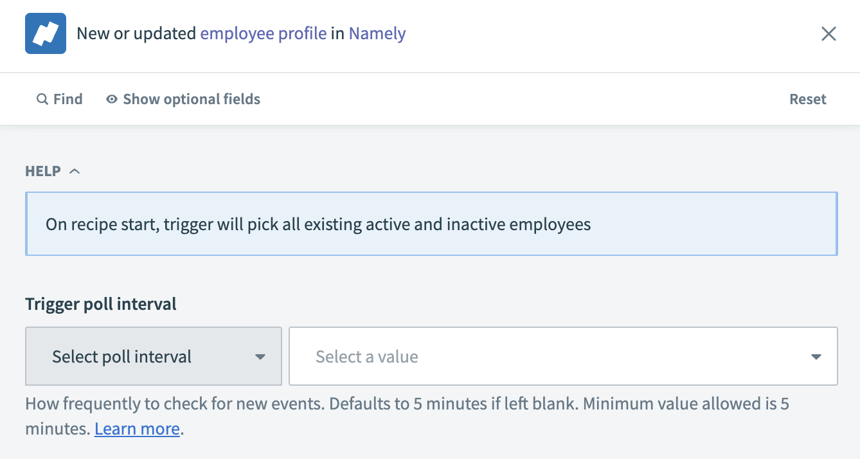860x459 pixels.
Task: Click the blue help info message box
Action: [x=431, y=224]
